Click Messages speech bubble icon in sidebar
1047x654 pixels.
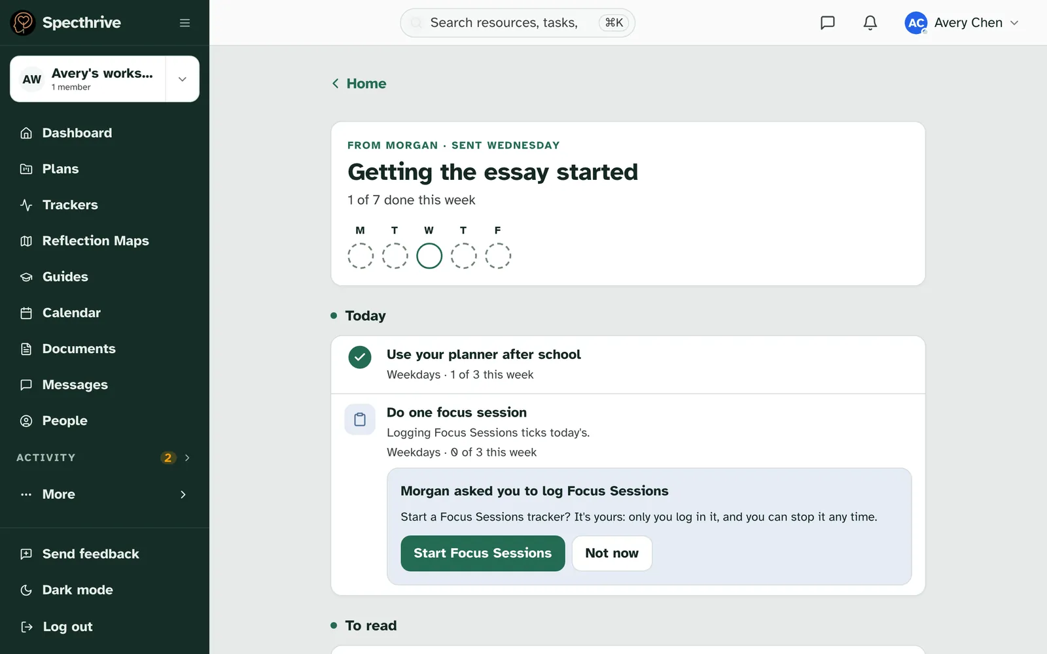pos(26,385)
